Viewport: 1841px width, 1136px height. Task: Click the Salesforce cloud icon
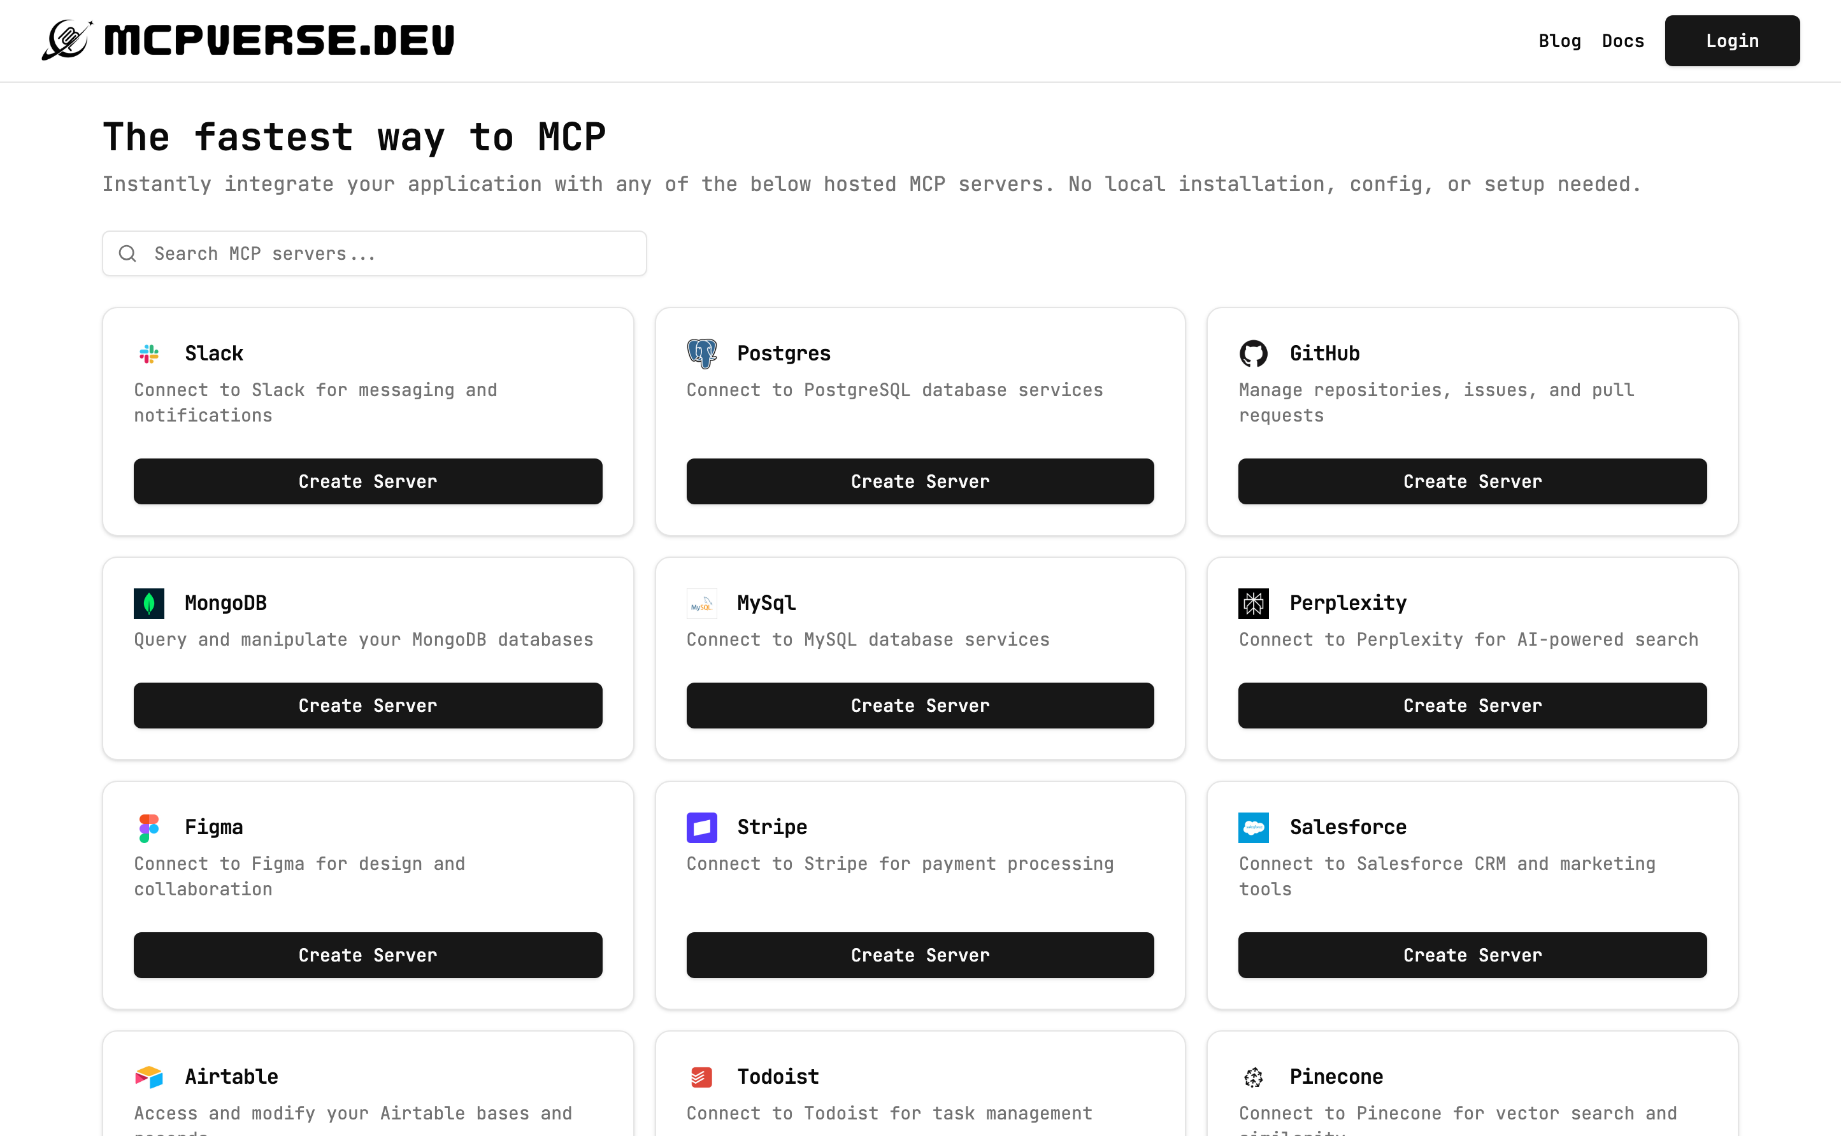click(x=1254, y=828)
